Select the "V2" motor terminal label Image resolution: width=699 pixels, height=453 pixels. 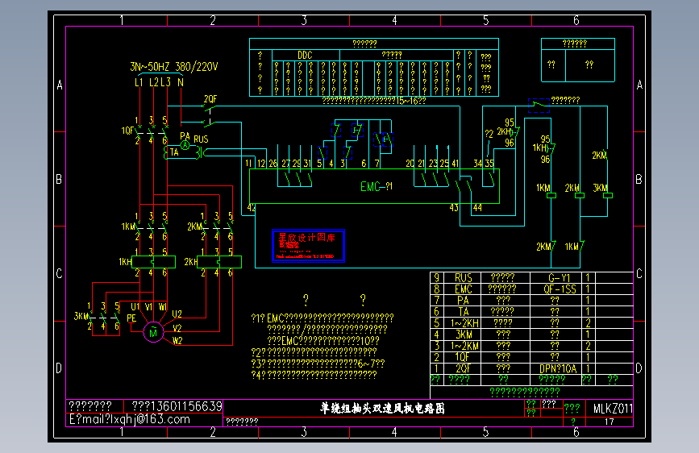click(177, 328)
